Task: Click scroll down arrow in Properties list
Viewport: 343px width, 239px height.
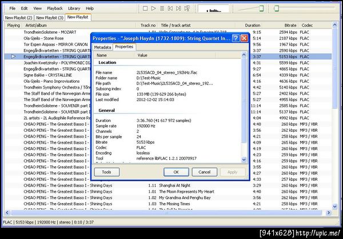Action: [x=244, y=160]
